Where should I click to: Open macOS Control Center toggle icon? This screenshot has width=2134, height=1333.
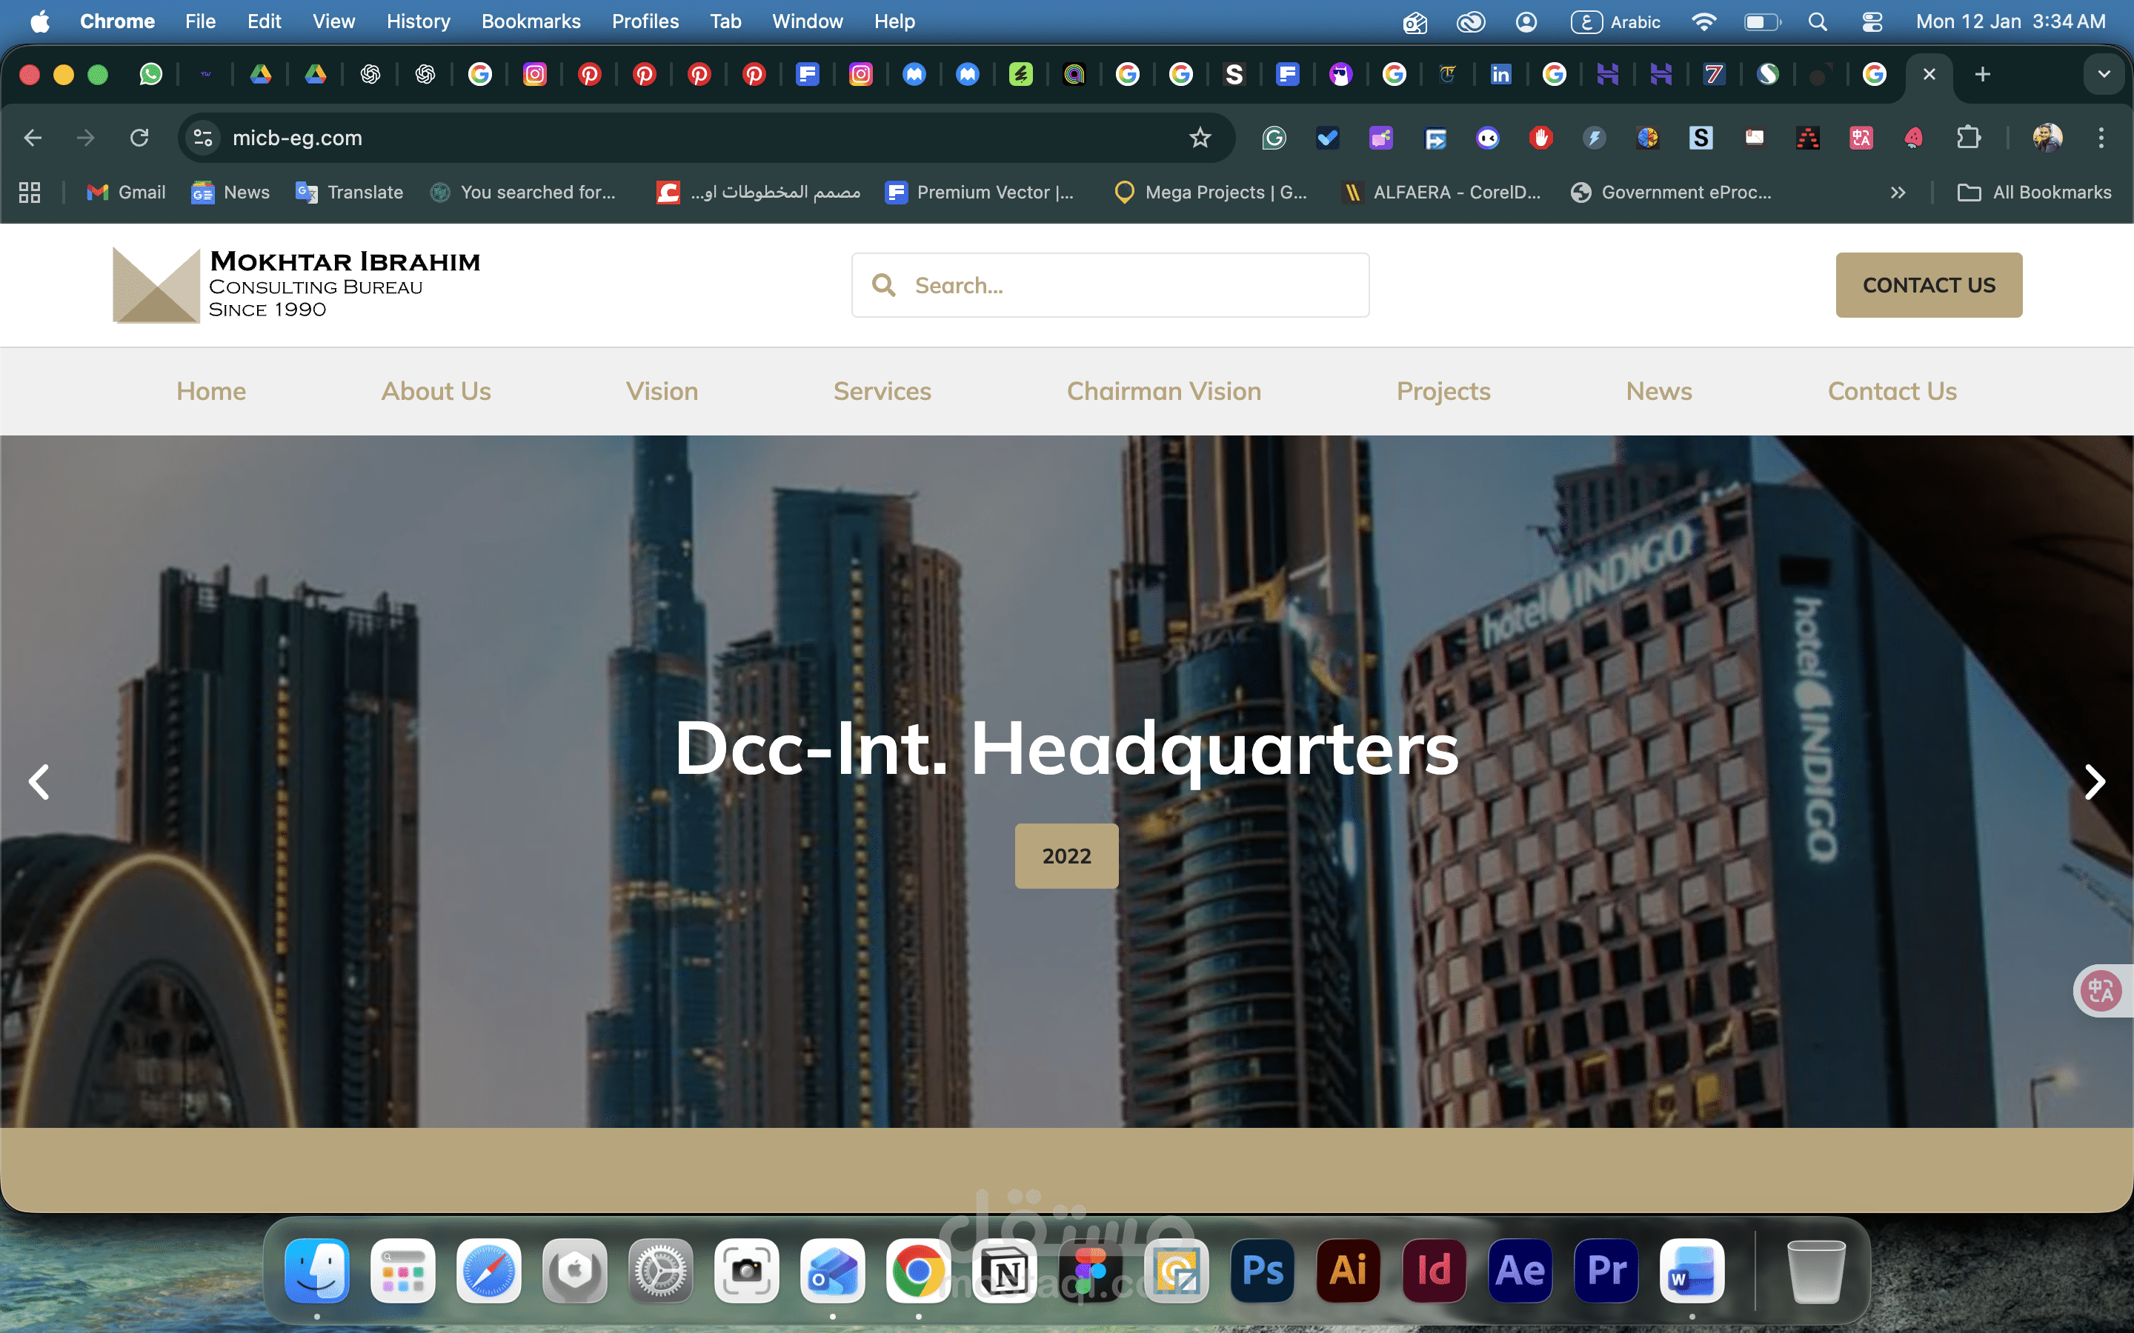pos(1872,21)
